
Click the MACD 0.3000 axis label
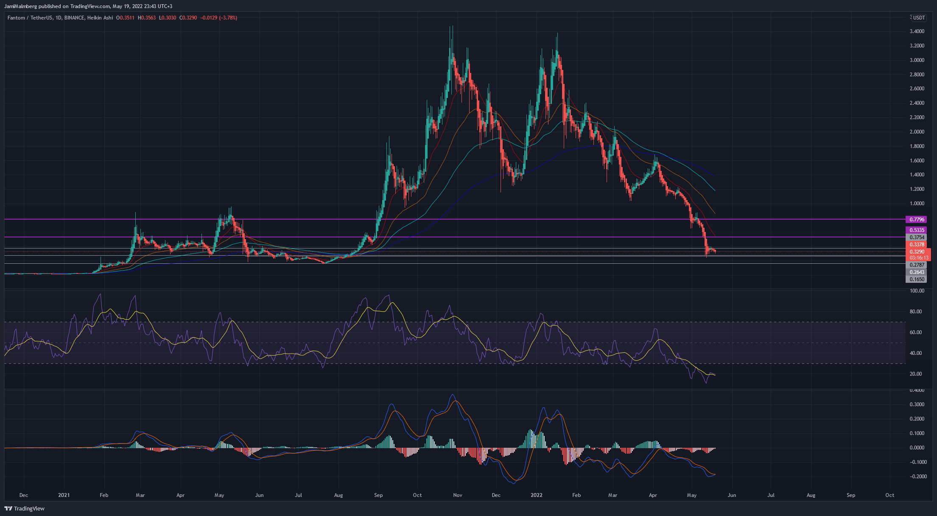click(917, 404)
